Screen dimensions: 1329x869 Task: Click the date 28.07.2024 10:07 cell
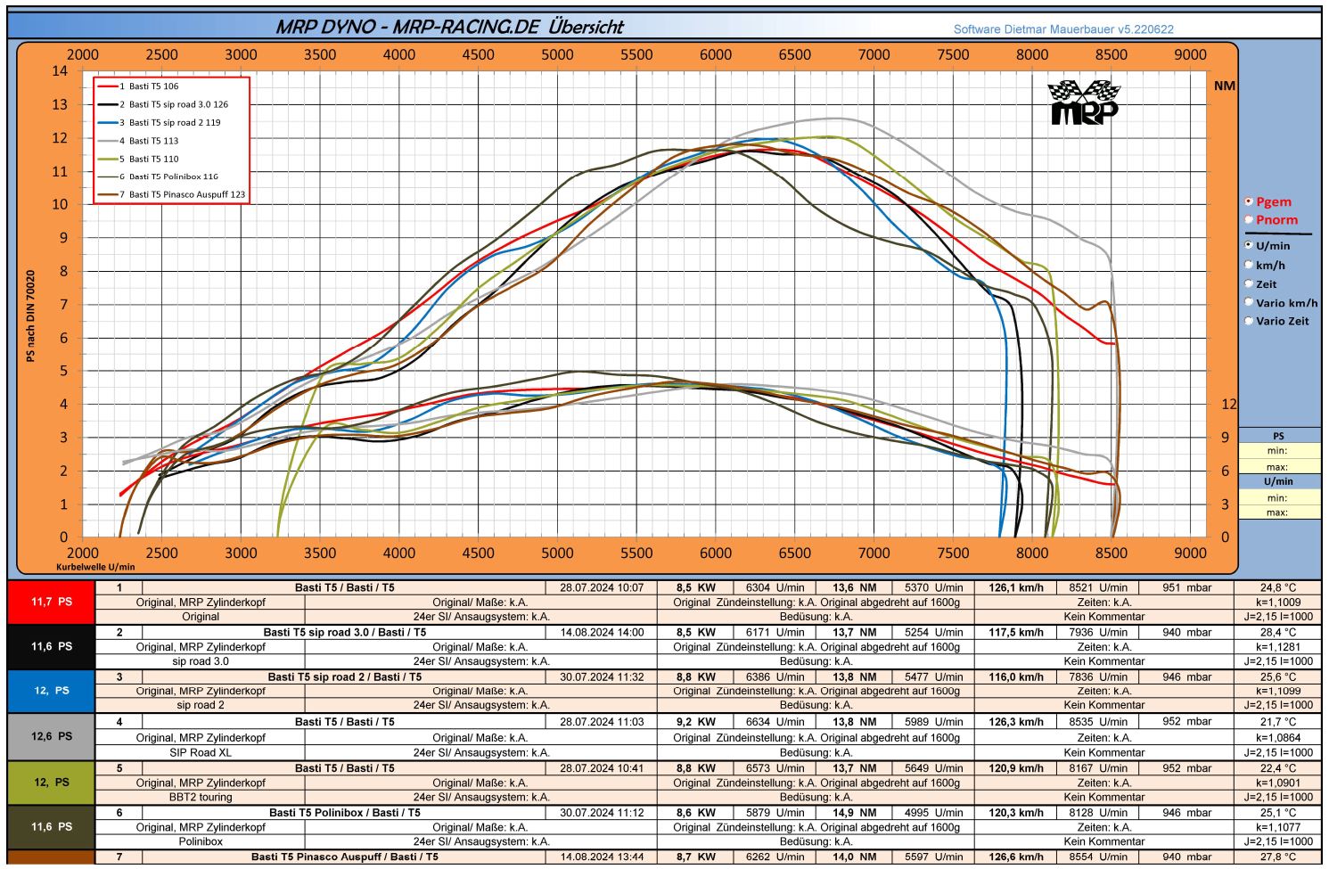[x=602, y=588]
